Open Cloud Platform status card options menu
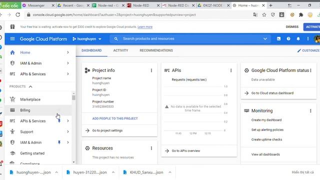This screenshot has width=320, height=180. point(310,70)
